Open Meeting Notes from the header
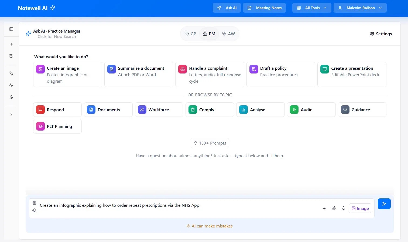 (x=264, y=8)
